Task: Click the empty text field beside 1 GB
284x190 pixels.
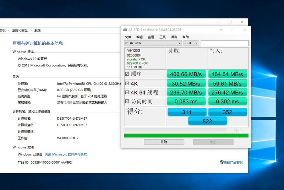Action: point(225,43)
